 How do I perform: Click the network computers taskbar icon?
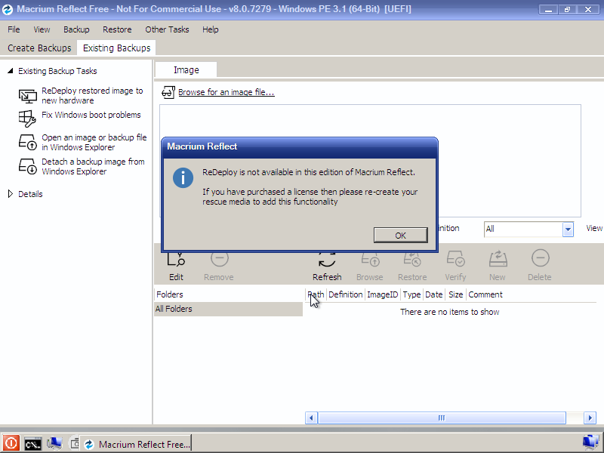coord(54,443)
